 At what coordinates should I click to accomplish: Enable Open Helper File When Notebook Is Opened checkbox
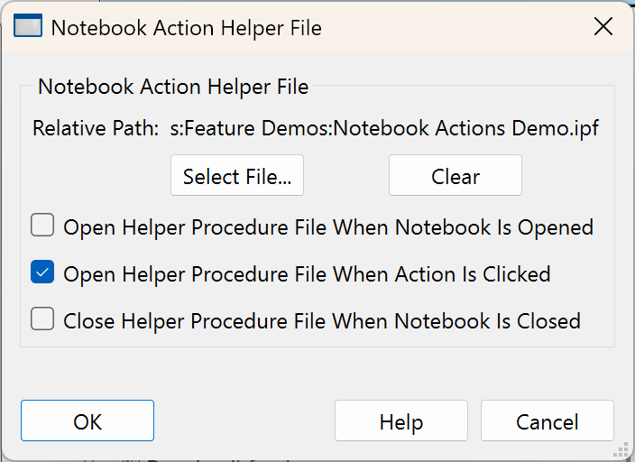click(42, 226)
